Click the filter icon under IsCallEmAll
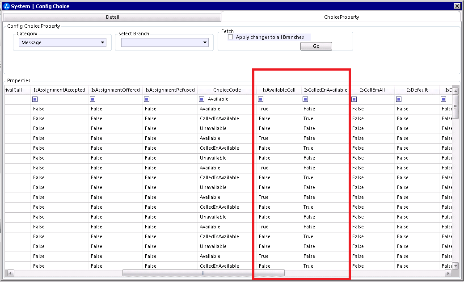This screenshot has height=282, width=464. tap(354, 99)
